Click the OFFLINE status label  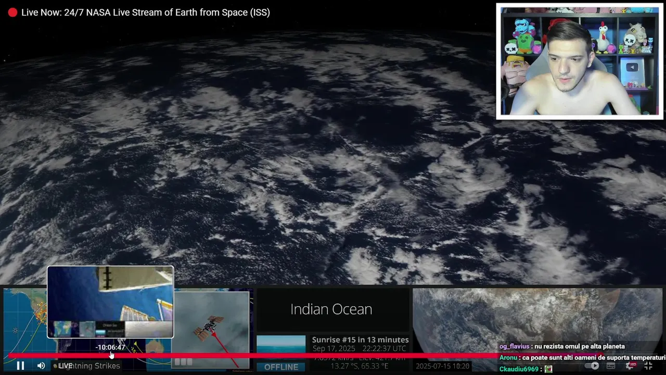(281, 367)
